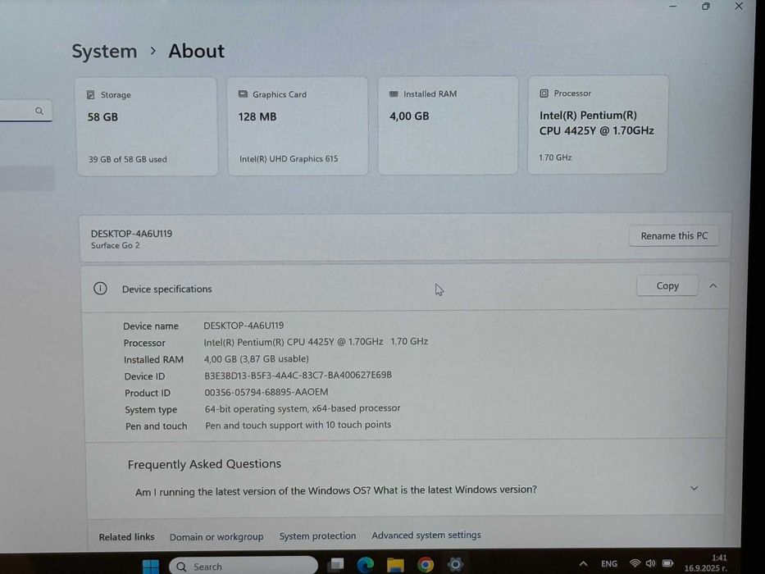Collapse the Device specifications section
Screen dimensions: 765x574
pos(713,286)
